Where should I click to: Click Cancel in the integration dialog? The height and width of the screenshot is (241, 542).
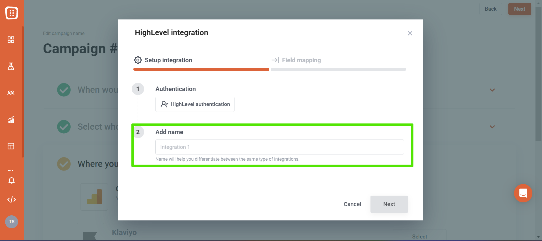click(x=352, y=204)
